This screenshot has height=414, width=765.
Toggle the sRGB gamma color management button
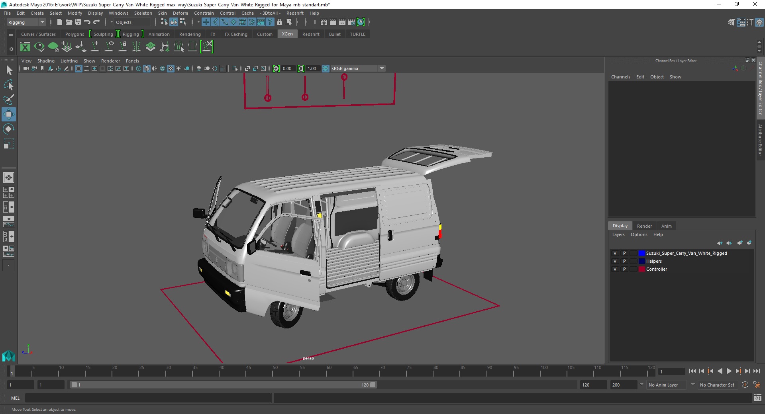click(326, 68)
